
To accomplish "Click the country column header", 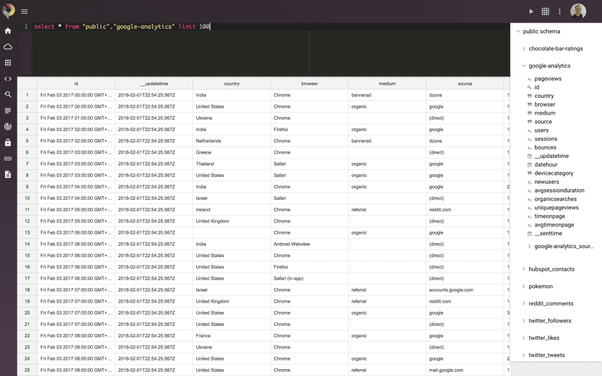I will pos(231,83).
